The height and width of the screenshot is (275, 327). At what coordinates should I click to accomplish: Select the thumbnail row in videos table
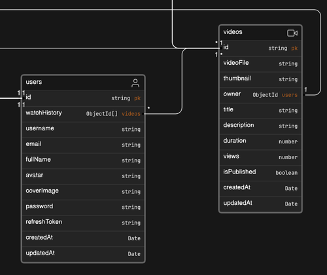click(260, 79)
